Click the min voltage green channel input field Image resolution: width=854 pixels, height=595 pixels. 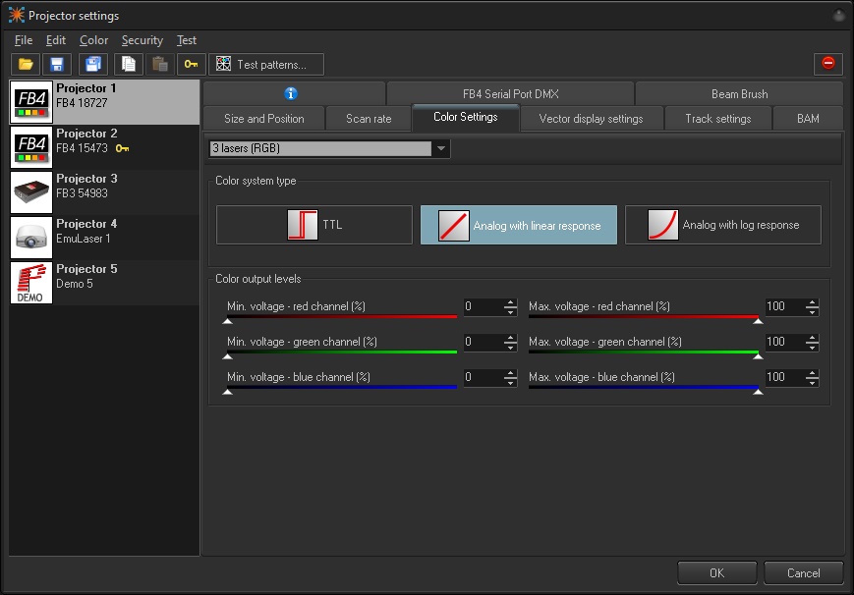481,342
